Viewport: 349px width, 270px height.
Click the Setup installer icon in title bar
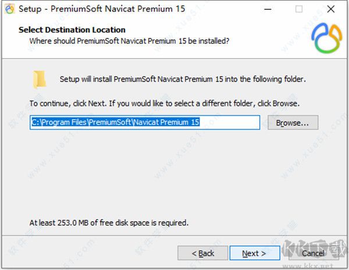coord(9,9)
